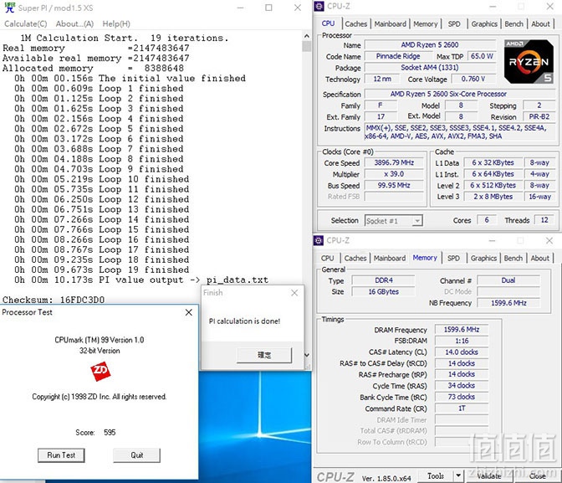Click the Max TDP 65.0 W value

(x=482, y=56)
